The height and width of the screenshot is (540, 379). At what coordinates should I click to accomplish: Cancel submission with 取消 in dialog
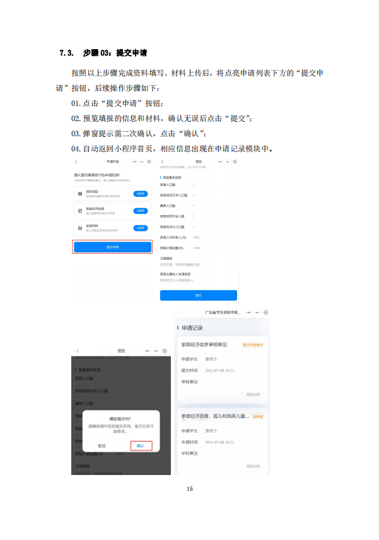102,445
